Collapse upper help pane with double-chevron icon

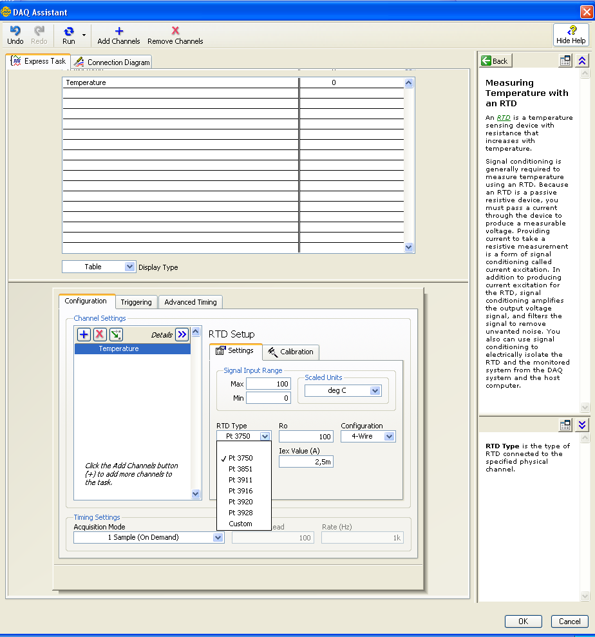[x=582, y=61]
